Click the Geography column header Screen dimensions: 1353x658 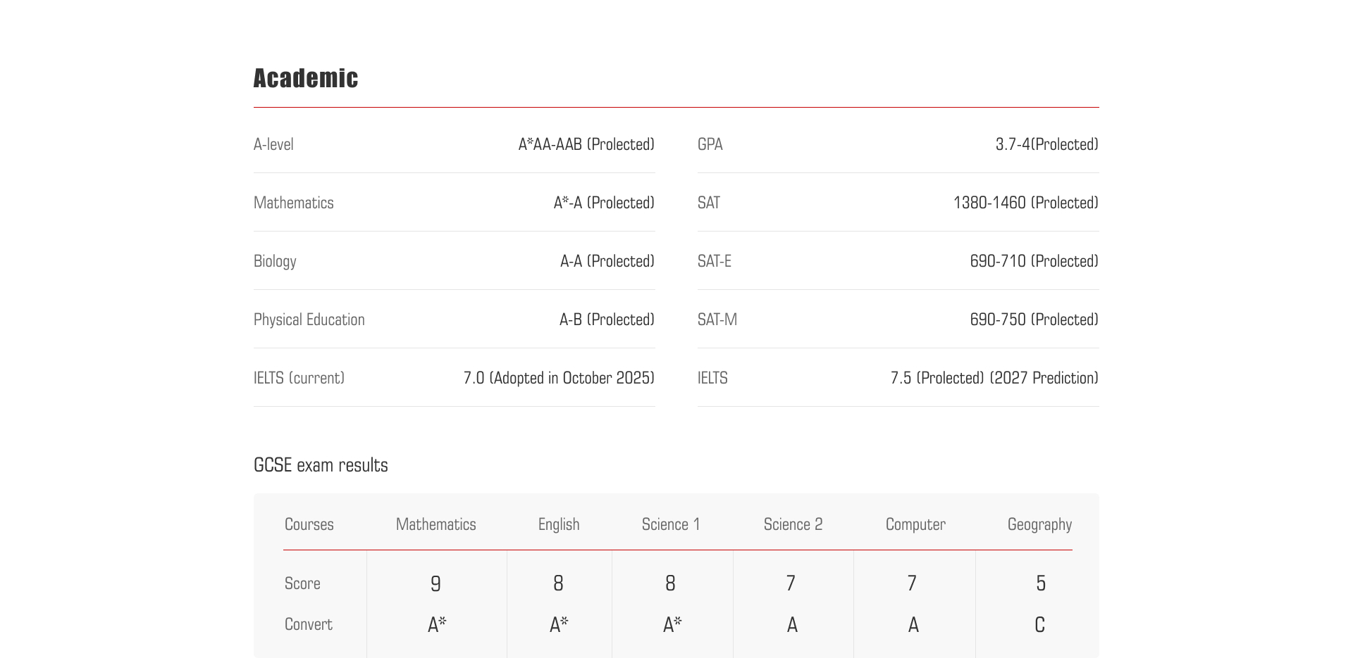tap(1039, 525)
